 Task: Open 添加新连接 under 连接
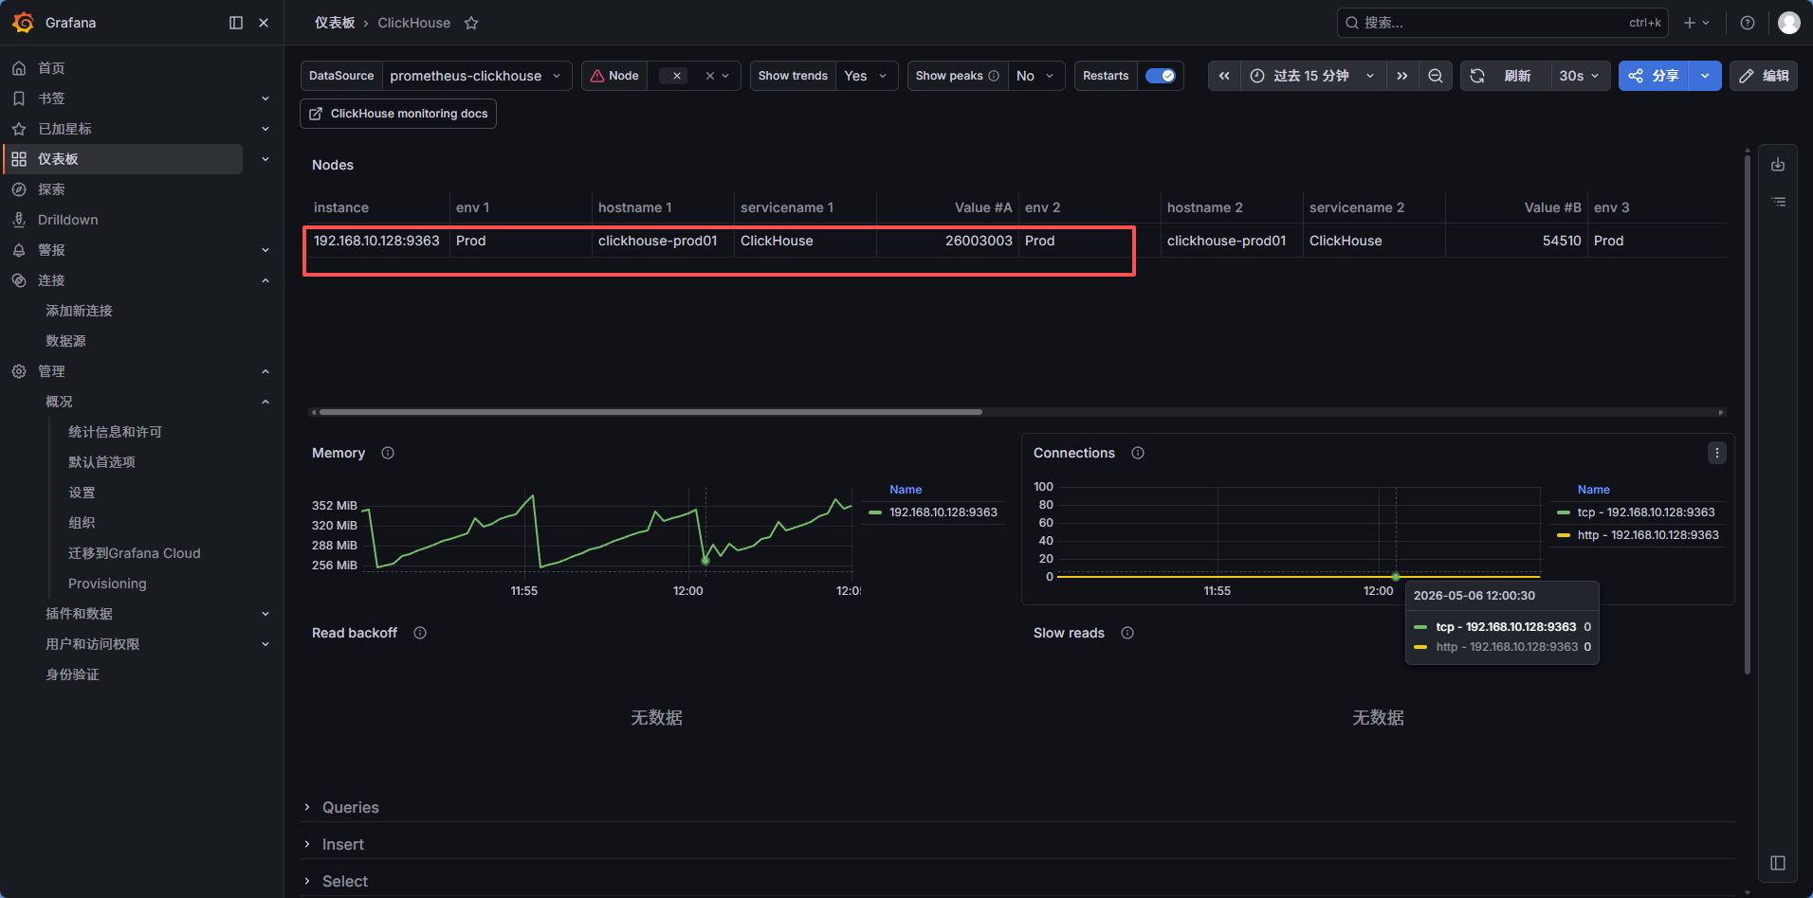[79, 311]
